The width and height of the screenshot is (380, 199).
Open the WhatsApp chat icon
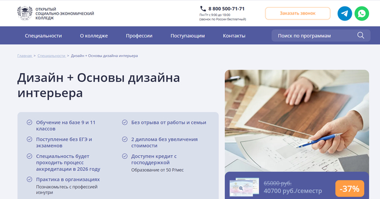(x=362, y=14)
